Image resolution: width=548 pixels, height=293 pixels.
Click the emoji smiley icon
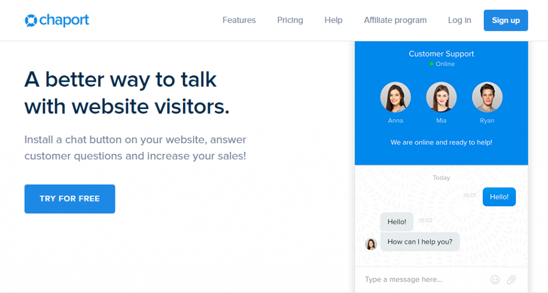[x=495, y=280]
